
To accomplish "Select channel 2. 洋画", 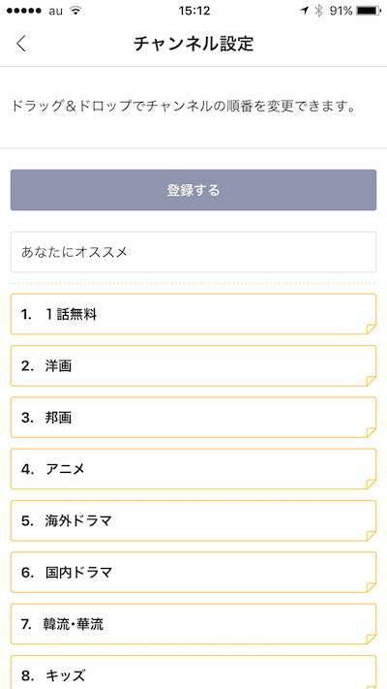I will (x=193, y=366).
